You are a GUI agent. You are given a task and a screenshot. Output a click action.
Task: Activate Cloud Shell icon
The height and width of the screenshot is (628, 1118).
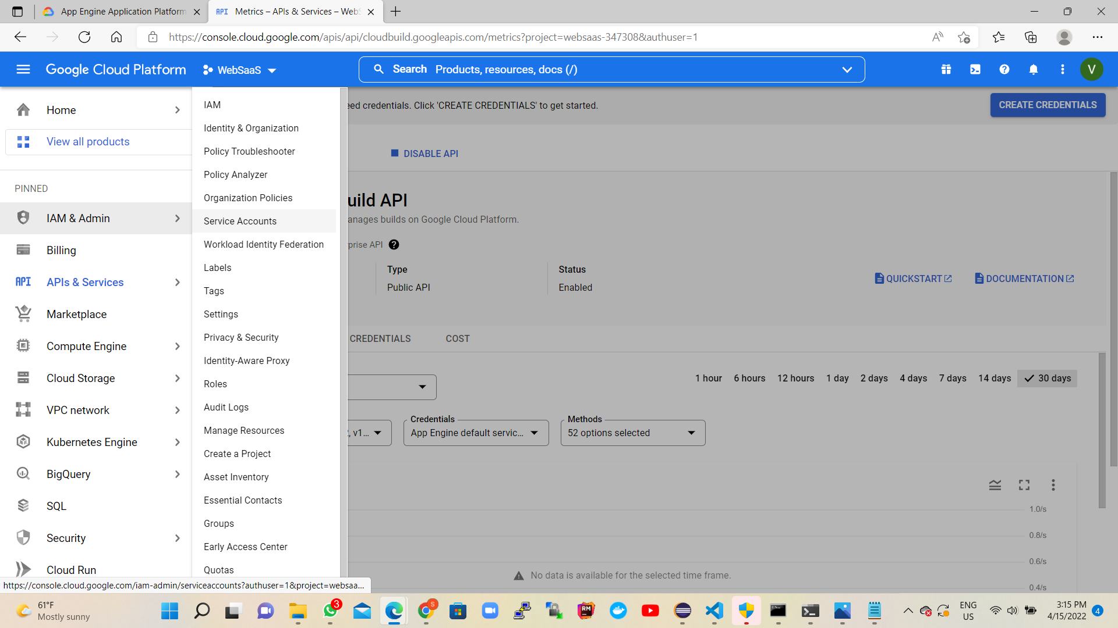[x=975, y=70]
